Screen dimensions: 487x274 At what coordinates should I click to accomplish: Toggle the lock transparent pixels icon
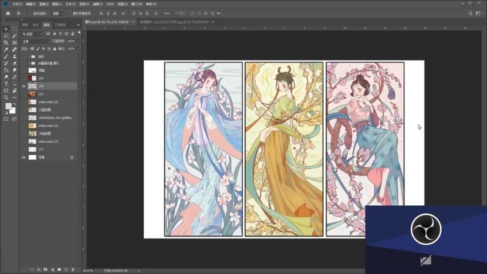pyautogui.click(x=32, y=49)
